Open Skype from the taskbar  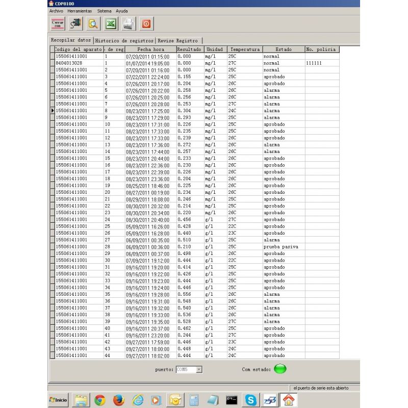[x=251, y=400]
